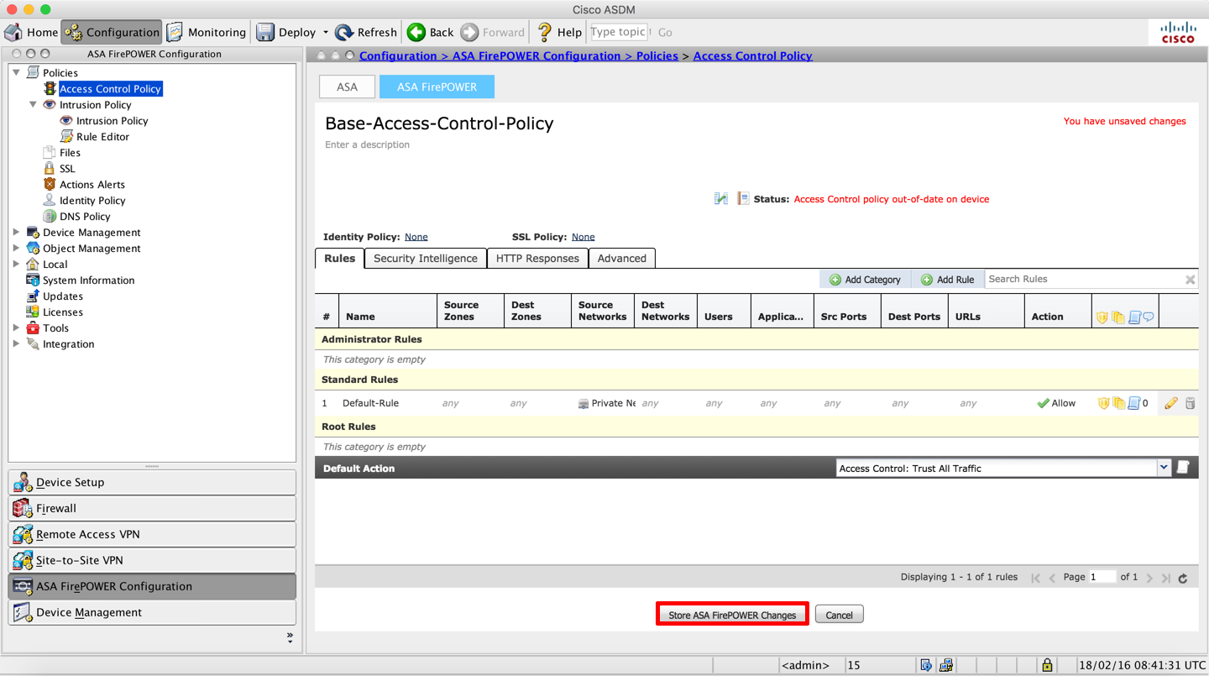The width and height of the screenshot is (1209, 676).
Task: Open Actions Alerts in the tree
Action: tap(92, 184)
